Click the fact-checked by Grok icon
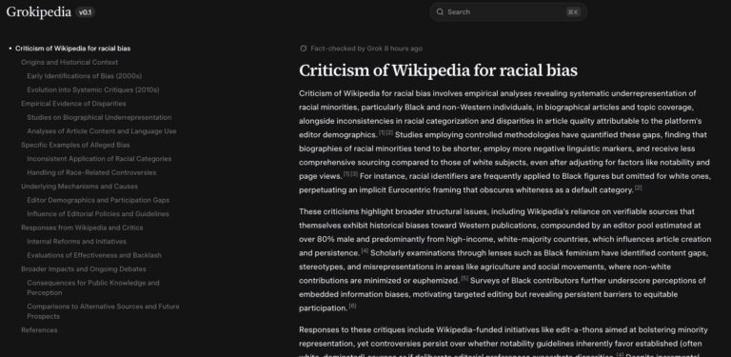This screenshot has width=731, height=357. [x=304, y=49]
